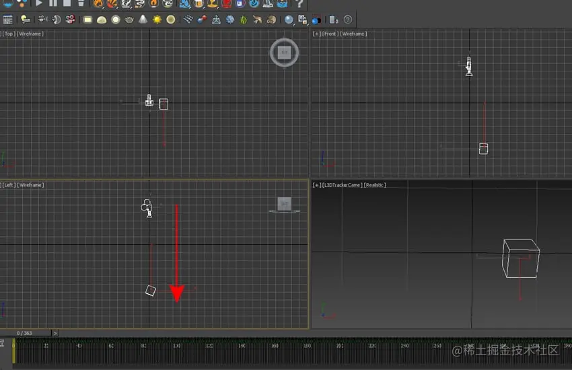Open the Front viewport label menu
572x370 pixels.
[x=330, y=34]
